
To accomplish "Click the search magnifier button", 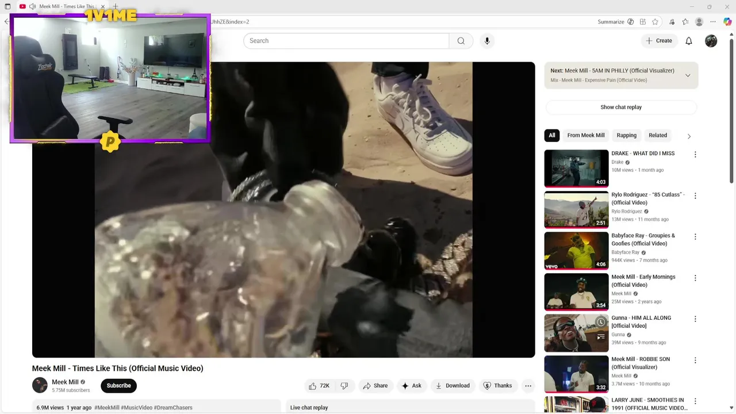I will [461, 41].
